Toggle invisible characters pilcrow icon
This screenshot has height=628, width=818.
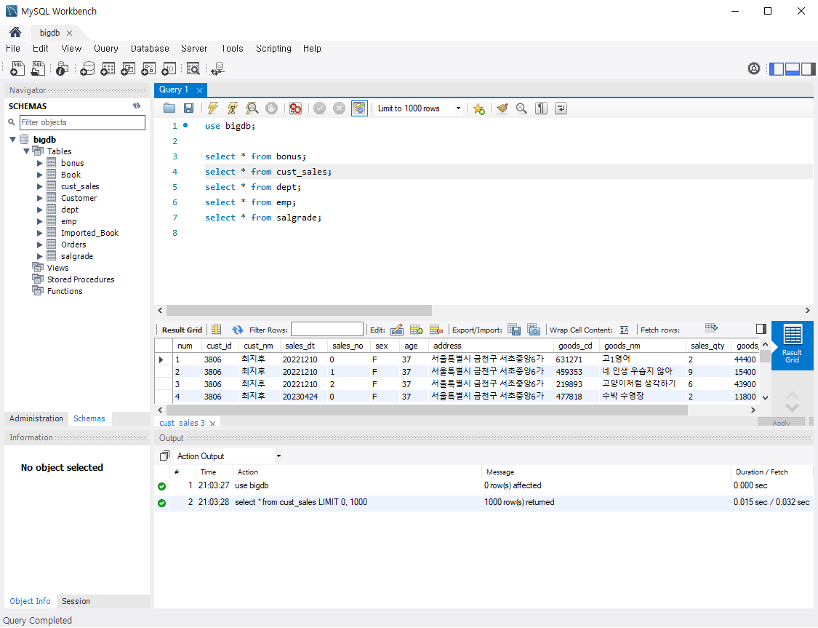click(x=541, y=108)
